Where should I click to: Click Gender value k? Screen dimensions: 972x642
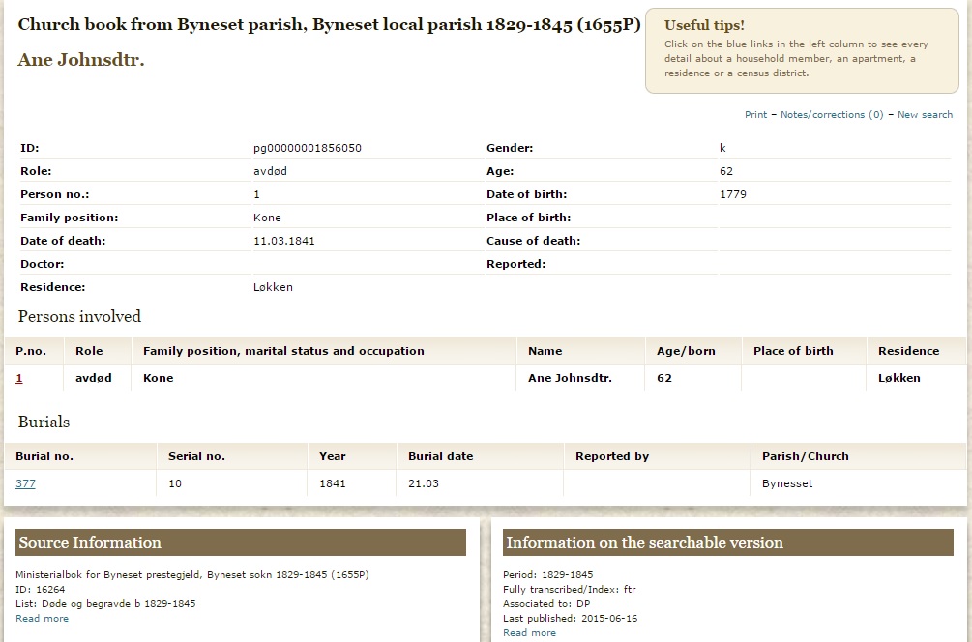tap(722, 148)
